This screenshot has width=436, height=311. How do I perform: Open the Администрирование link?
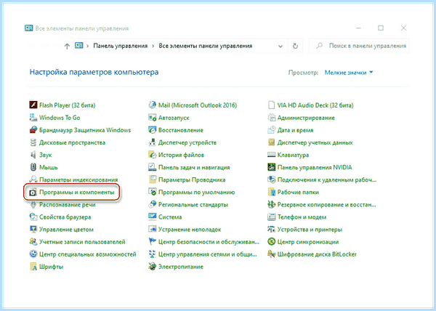pyautogui.click(x=306, y=118)
